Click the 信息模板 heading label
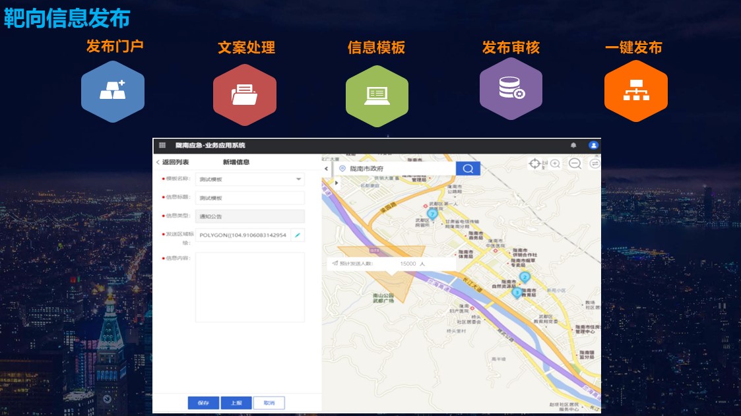 pyautogui.click(x=376, y=47)
